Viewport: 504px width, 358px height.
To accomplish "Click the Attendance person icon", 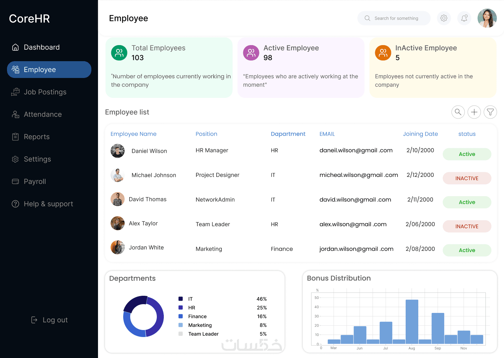I will (15, 114).
